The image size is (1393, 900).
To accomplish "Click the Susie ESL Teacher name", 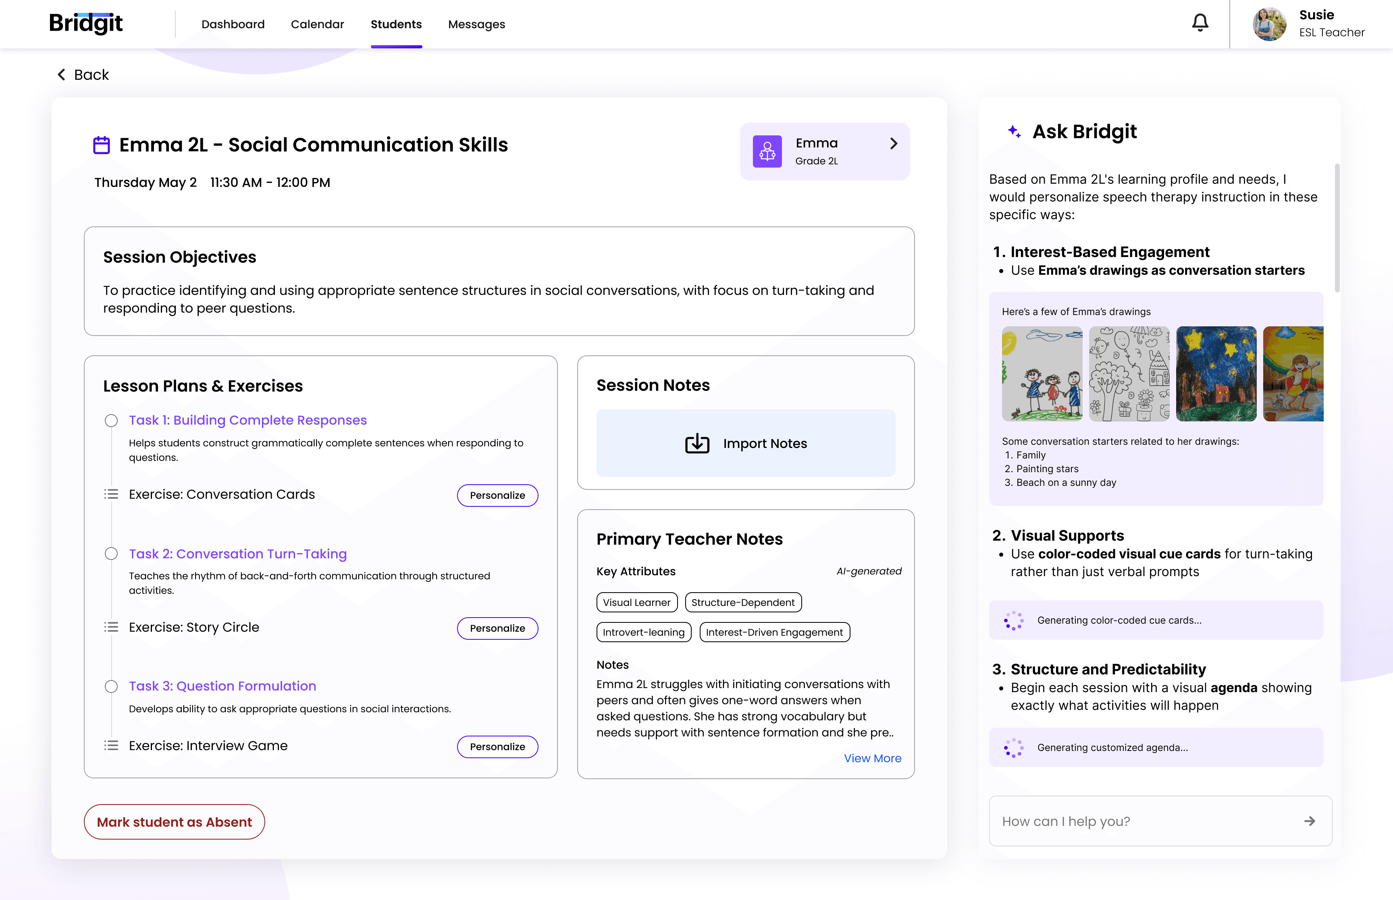I will click(1332, 24).
